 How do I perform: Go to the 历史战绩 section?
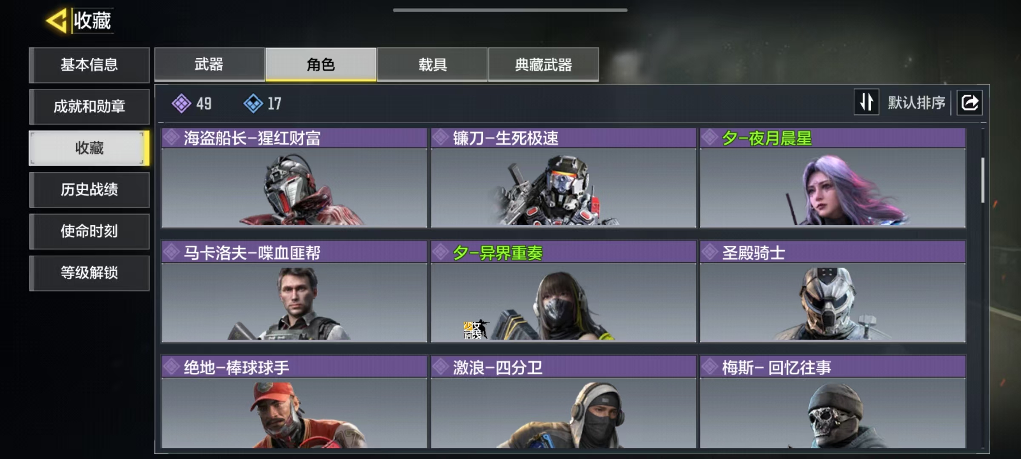[89, 190]
